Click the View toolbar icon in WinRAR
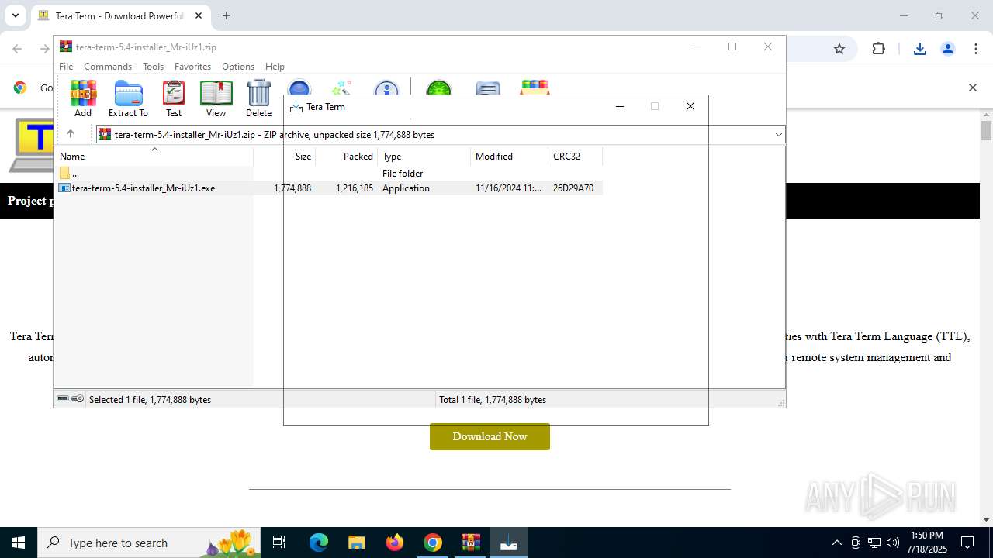993x558 pixels. 216,98
